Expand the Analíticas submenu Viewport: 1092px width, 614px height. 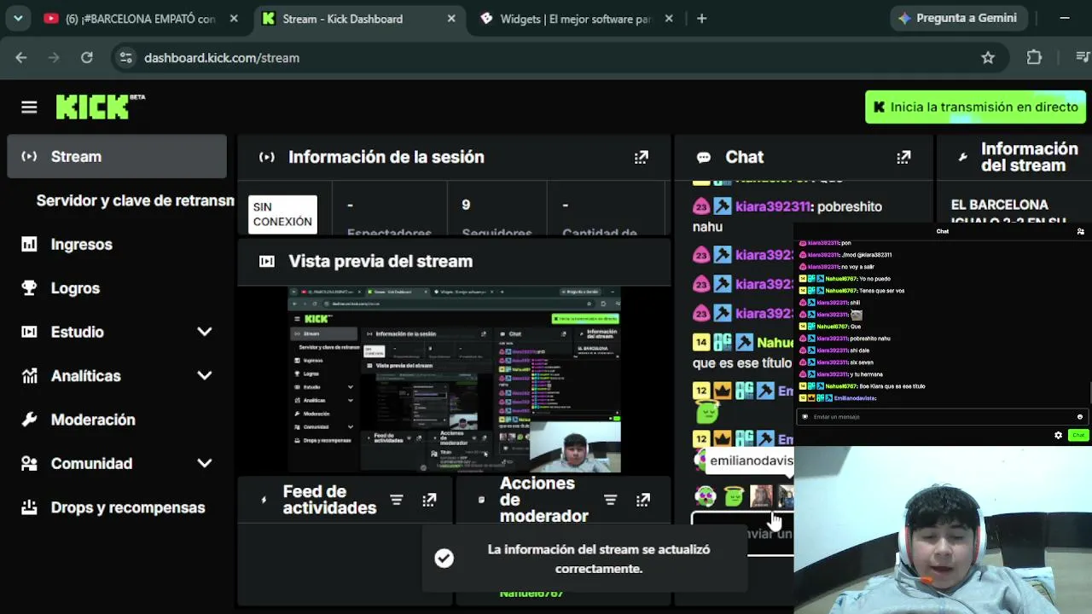[205, 376]
